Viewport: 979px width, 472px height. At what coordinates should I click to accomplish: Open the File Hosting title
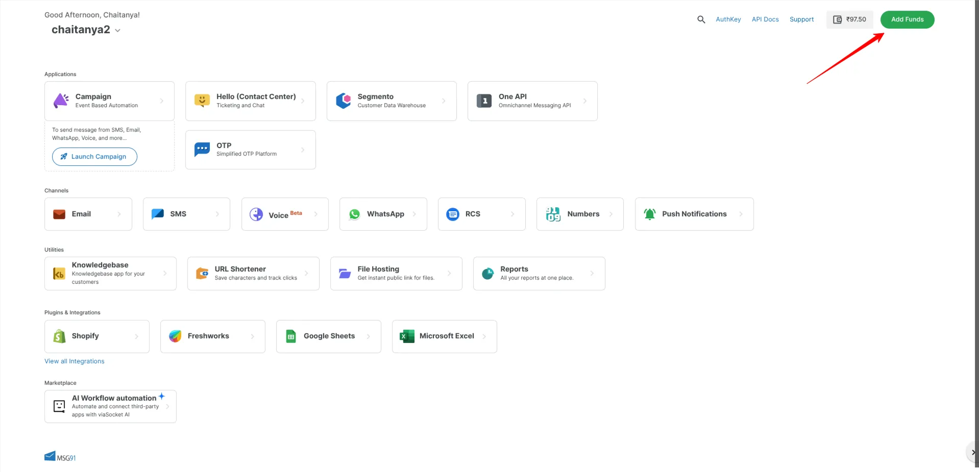point(378,269)
